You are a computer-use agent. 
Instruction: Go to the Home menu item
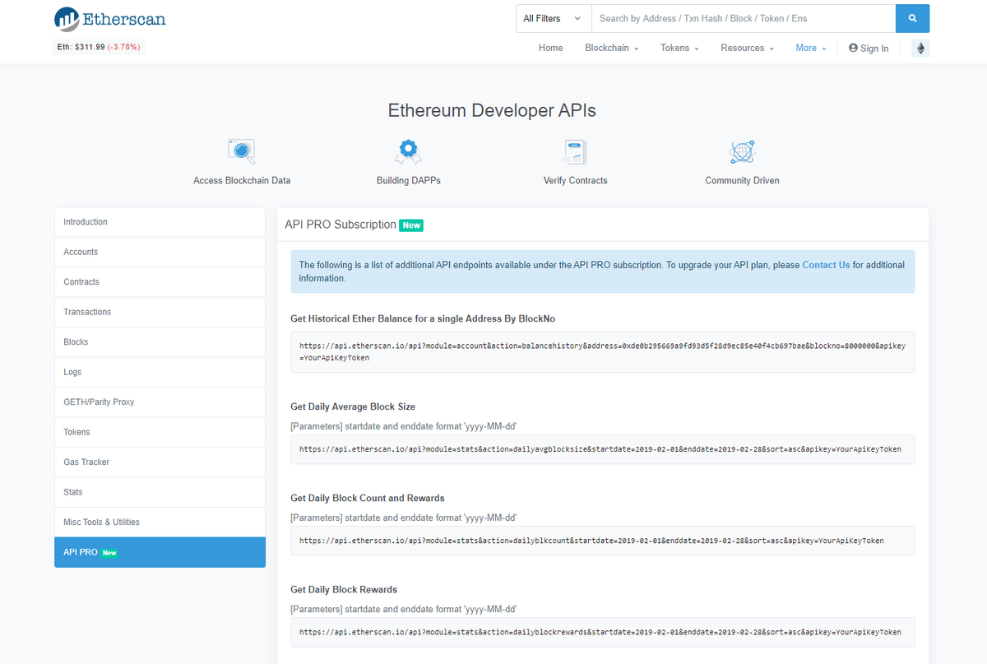pos(550,48)
